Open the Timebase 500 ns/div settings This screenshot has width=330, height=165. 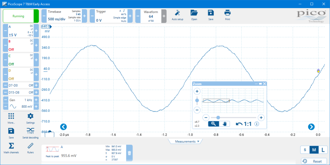click(64, 16)
